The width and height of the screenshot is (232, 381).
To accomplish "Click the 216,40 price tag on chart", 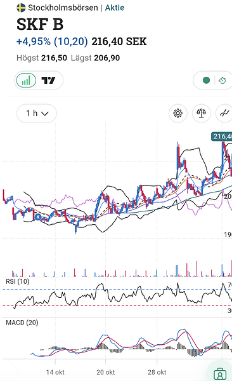I will (x=222, y=137).
